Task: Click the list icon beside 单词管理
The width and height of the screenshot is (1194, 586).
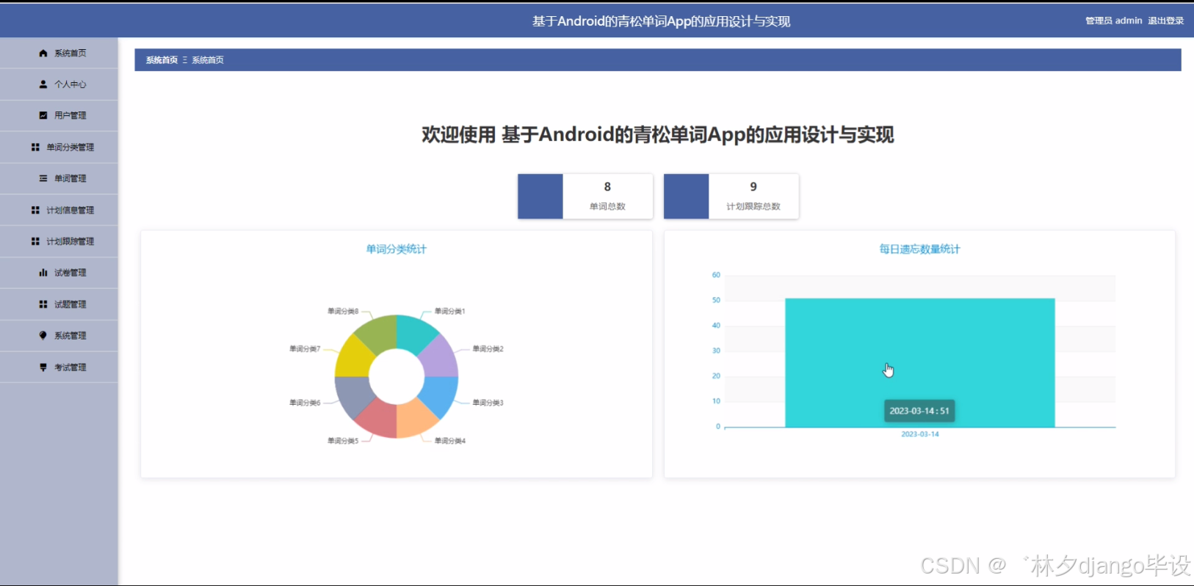Action: pyautogui.click(x=43, y=178)
